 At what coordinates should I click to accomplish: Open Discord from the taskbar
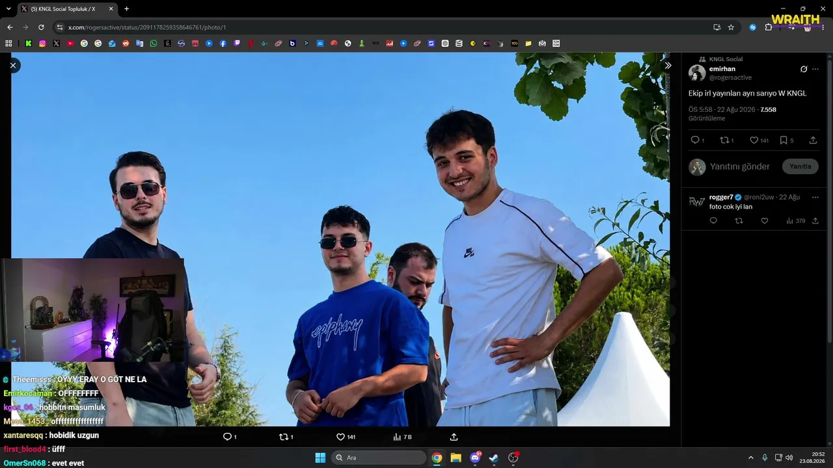click(475, 458)
